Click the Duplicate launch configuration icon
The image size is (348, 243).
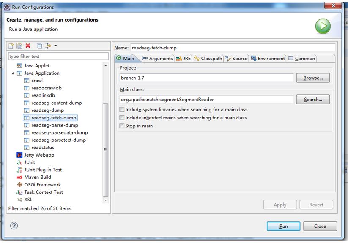click(x=19, y=46)
